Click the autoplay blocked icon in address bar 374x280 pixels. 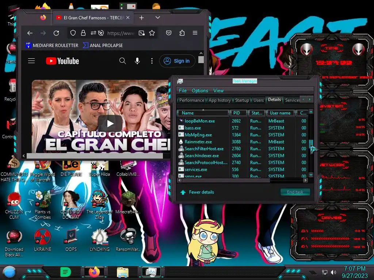101,33
